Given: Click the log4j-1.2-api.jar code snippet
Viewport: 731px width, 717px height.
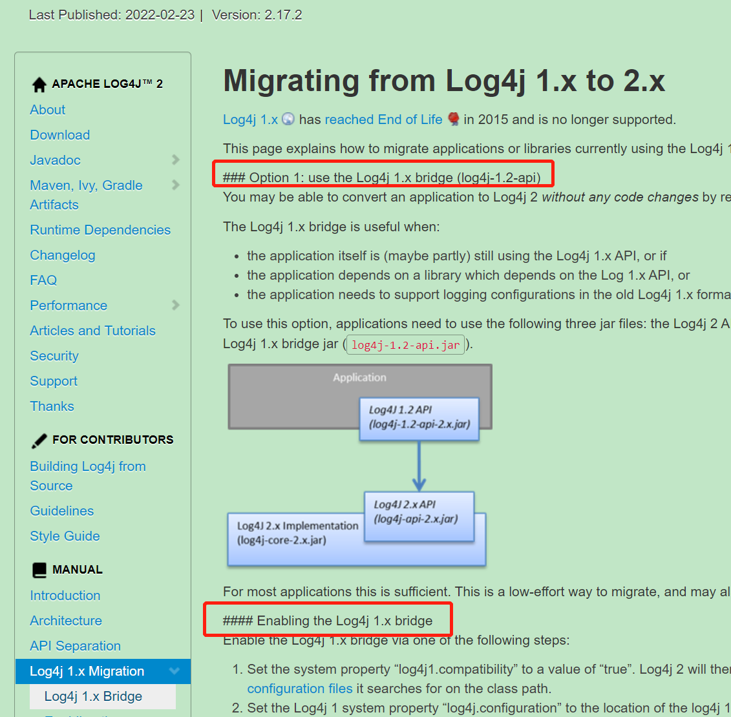Looking at the screenshot, I should pos(406,345).
